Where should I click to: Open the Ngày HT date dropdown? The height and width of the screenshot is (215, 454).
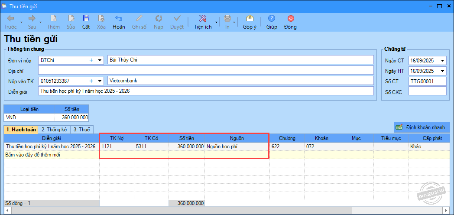tap(442, 71)
